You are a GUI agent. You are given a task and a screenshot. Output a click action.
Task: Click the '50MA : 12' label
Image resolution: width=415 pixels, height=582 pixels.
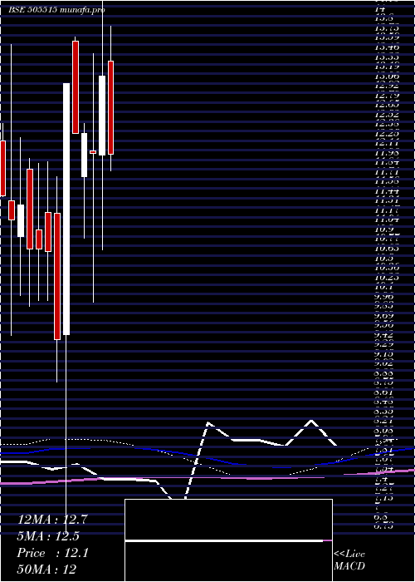coord(46,569)
